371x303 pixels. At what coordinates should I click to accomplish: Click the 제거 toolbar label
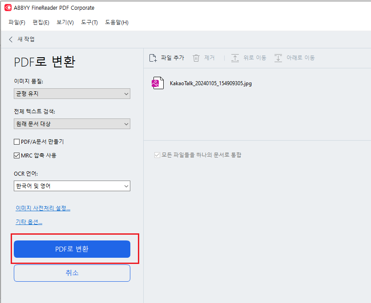(210, 58)
